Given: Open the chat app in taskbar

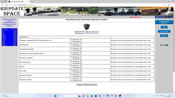Looking at the screenshot, I should coord(84,96).
